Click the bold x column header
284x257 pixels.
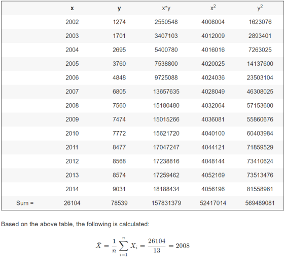(x=72, y=8)
